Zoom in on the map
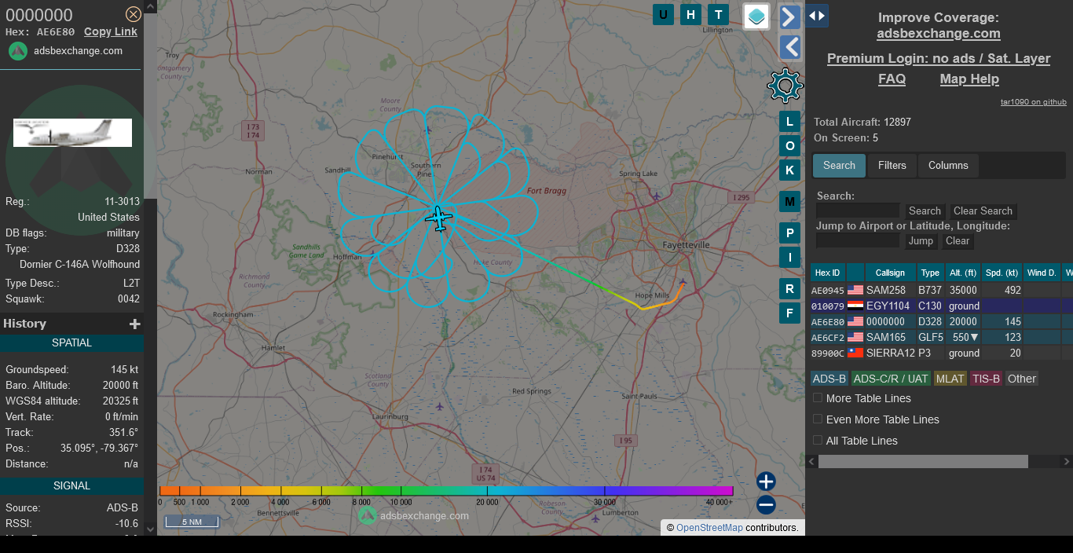Viewport: 1073px width, 553px height. (766, 482)
